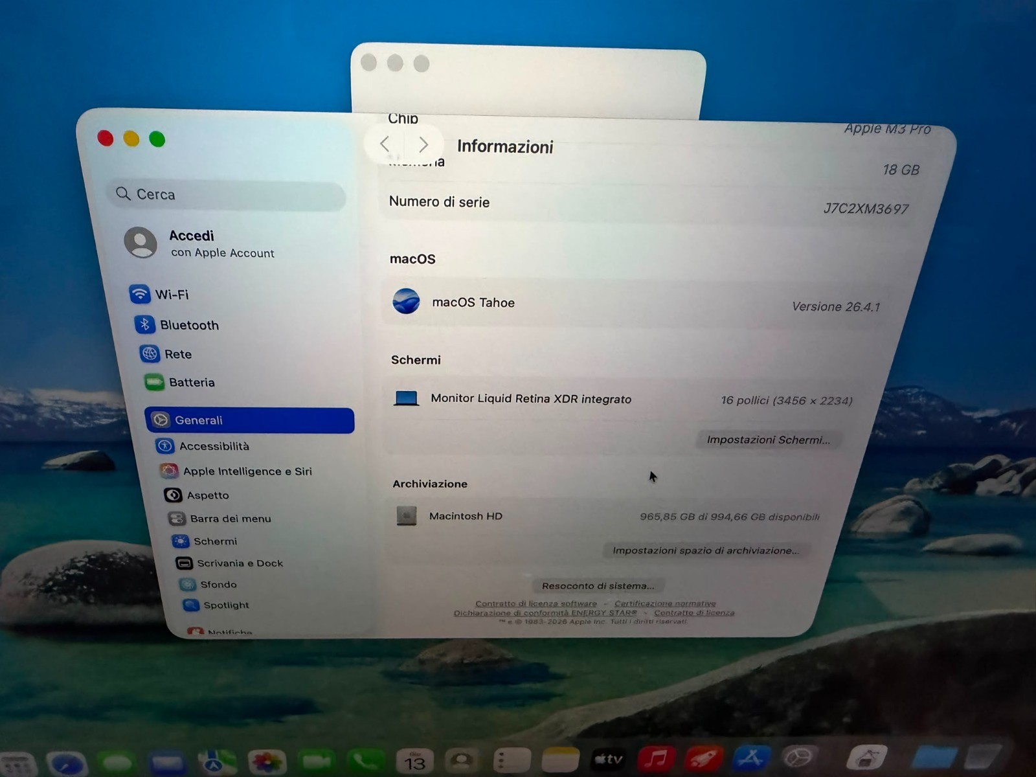This screenshot has height=777, width=1036.
Task: Click the laptop icon beside Monitor Liquid Retina
Action: click(x=406, y=398)
